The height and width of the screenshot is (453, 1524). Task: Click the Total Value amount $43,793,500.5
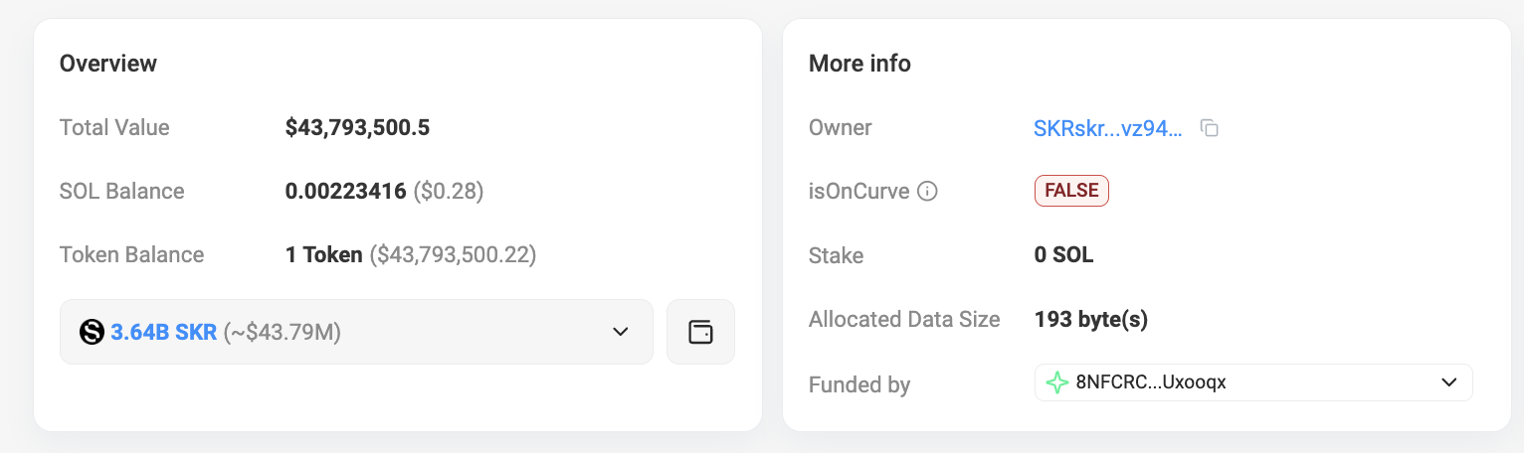(357, 128)
